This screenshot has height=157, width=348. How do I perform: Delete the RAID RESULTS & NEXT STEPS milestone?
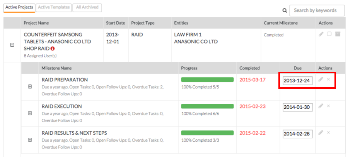pyautogui.click(x=329, y=133)
